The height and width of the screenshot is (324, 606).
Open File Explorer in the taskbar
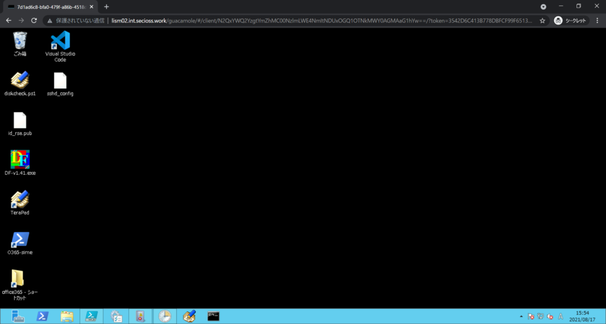[x=67, y=316]
